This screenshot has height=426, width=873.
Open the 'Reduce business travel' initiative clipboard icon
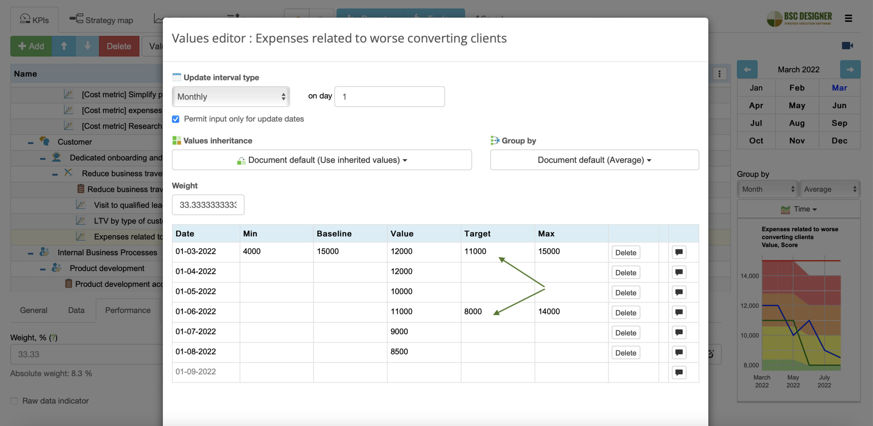pyautogui.click(x=80, y=189)
